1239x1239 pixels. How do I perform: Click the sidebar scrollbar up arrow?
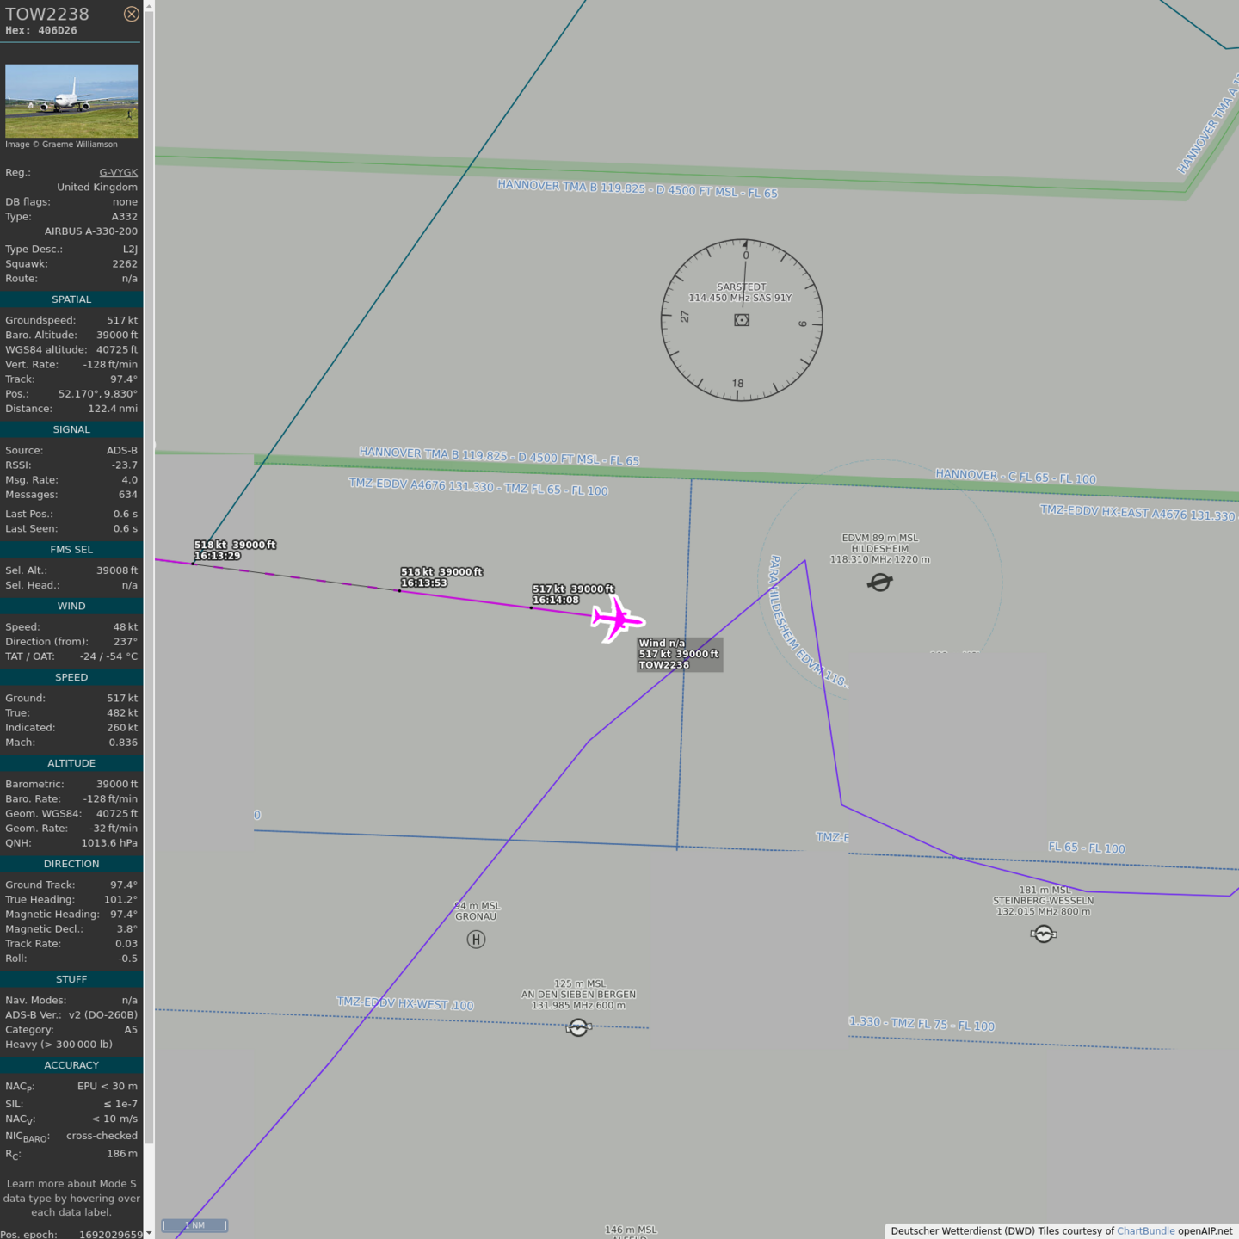click(x=149, y=5)
